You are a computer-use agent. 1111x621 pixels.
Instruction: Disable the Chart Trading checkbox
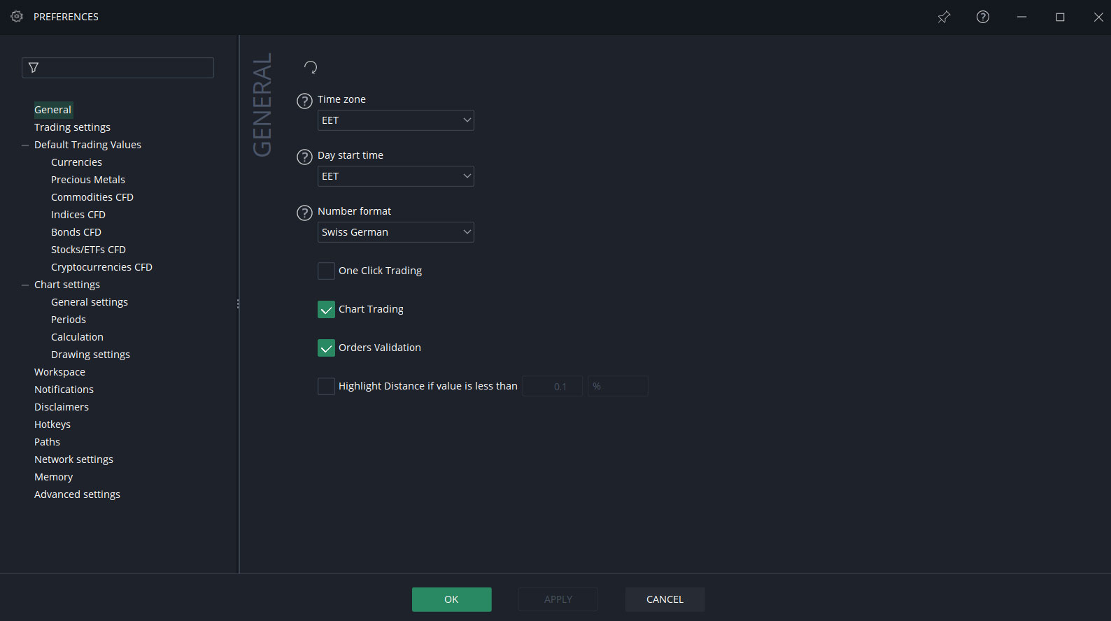326,309
